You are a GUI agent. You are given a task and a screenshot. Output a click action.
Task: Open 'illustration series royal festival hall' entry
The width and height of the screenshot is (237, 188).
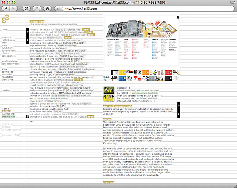(x=49, y=109)
